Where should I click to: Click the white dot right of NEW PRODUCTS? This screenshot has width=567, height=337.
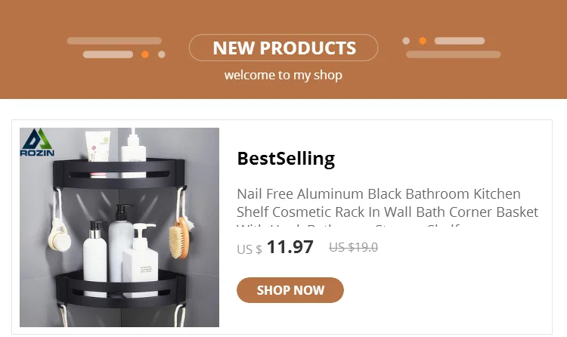406,41
